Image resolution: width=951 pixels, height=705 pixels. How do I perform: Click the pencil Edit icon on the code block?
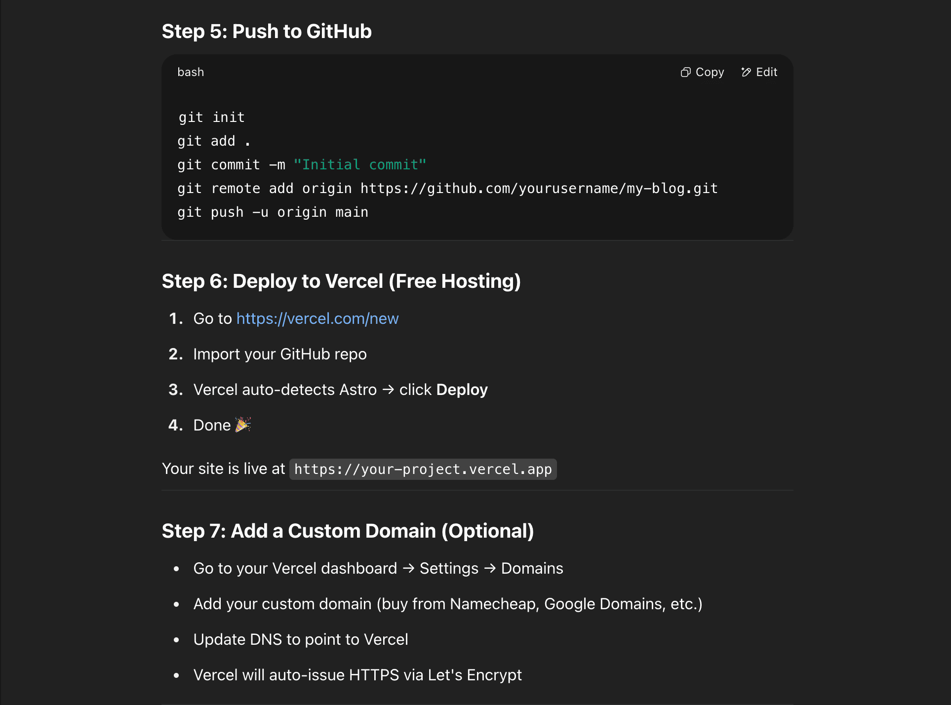tap(746, 73)
